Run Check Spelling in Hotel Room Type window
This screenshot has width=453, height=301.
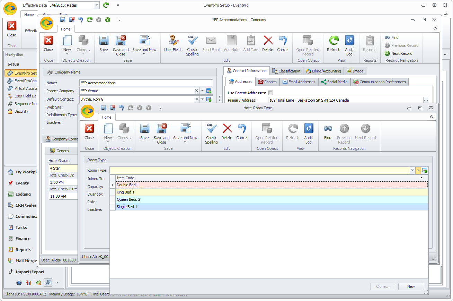click(211, 134)
